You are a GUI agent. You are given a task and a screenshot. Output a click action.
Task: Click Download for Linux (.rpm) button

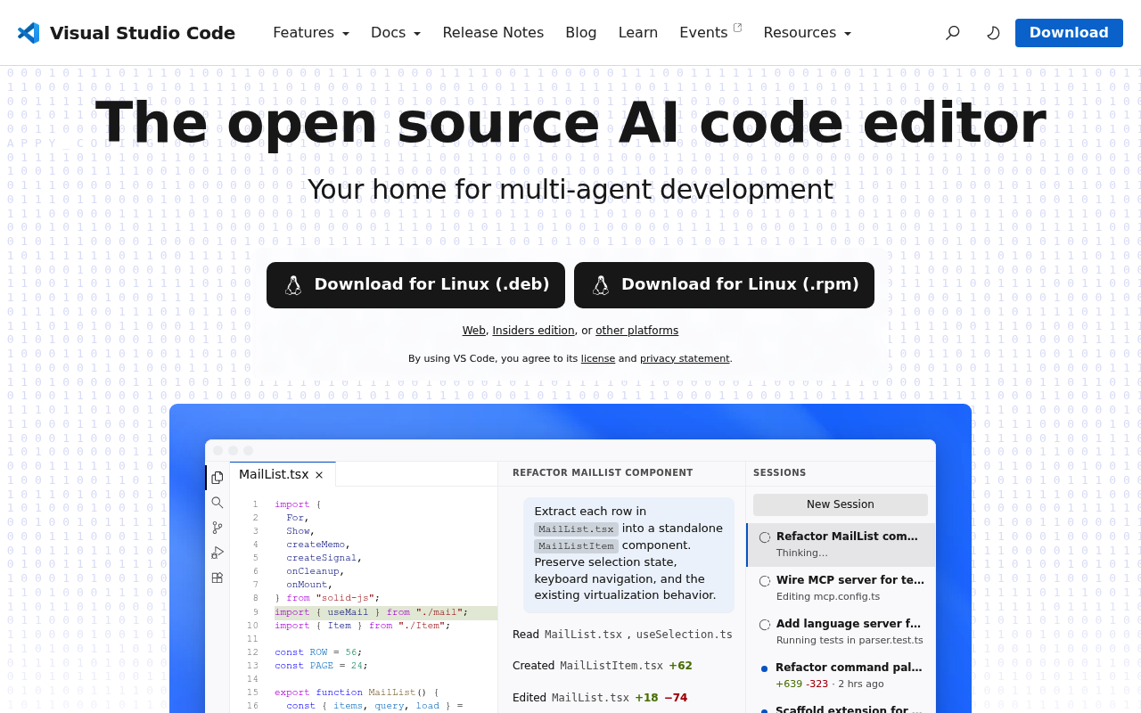coord(724,285)
